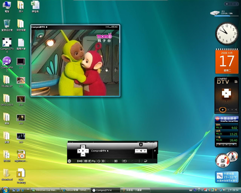Switch to Windows Live Messenger taskbar item
The width and height of the screenshot is (241, 193).
coord(45,190)
